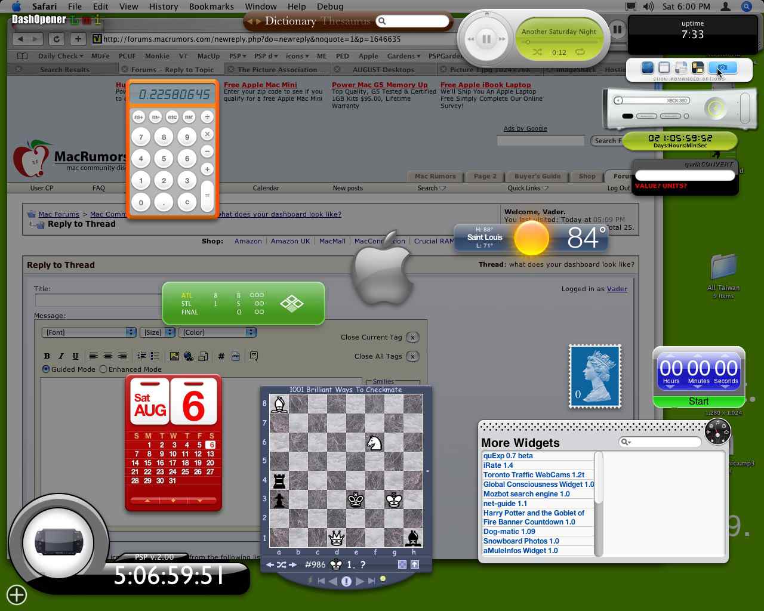Center-align the message text

(x=108, y=356)
